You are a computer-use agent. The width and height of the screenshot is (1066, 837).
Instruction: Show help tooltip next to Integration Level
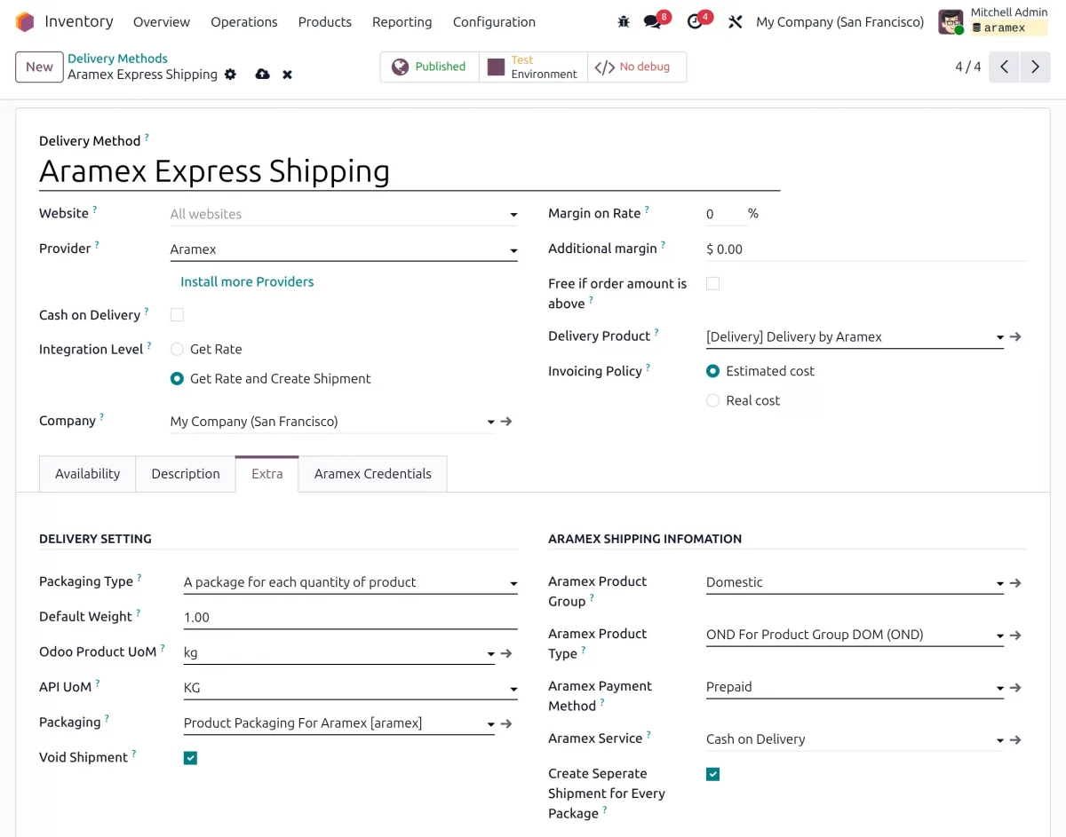tap(149, 345)
